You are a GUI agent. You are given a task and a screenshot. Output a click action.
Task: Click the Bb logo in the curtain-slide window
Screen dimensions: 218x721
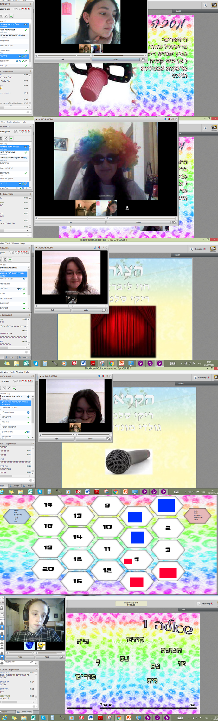(213, 249)
